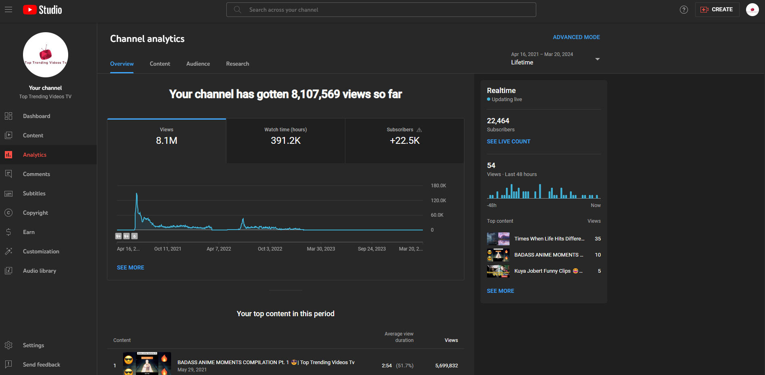Viewport: 765px width, 375px height.
Task: Click the Comments icon in sidebar
Action: pos(8,174)
